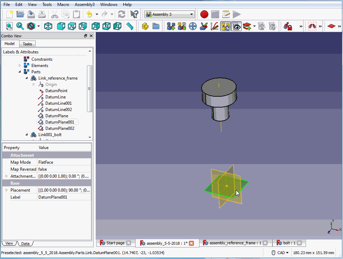Screen dimensions: 343x259
Task: Select the Constraints tree item
Action: (42, 59)
